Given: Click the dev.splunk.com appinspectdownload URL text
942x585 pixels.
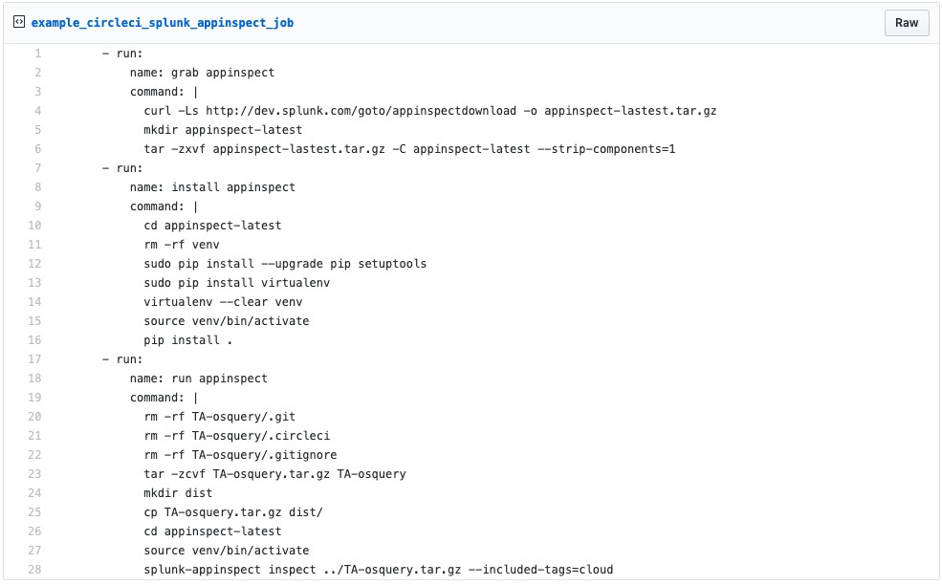Looking at the screenshot, I should pyautogui.click(x=361, y=111).
